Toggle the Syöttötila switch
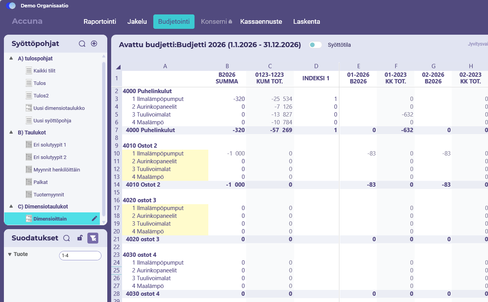Image resolution: width=488 pixels, height=302 pixels. (x=315, y=45)
